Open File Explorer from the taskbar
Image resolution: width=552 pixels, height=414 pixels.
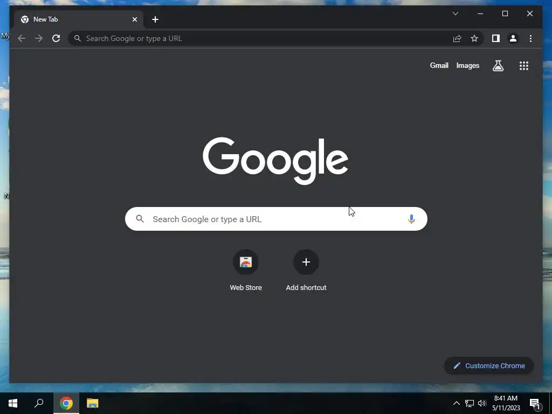point(93,403)
